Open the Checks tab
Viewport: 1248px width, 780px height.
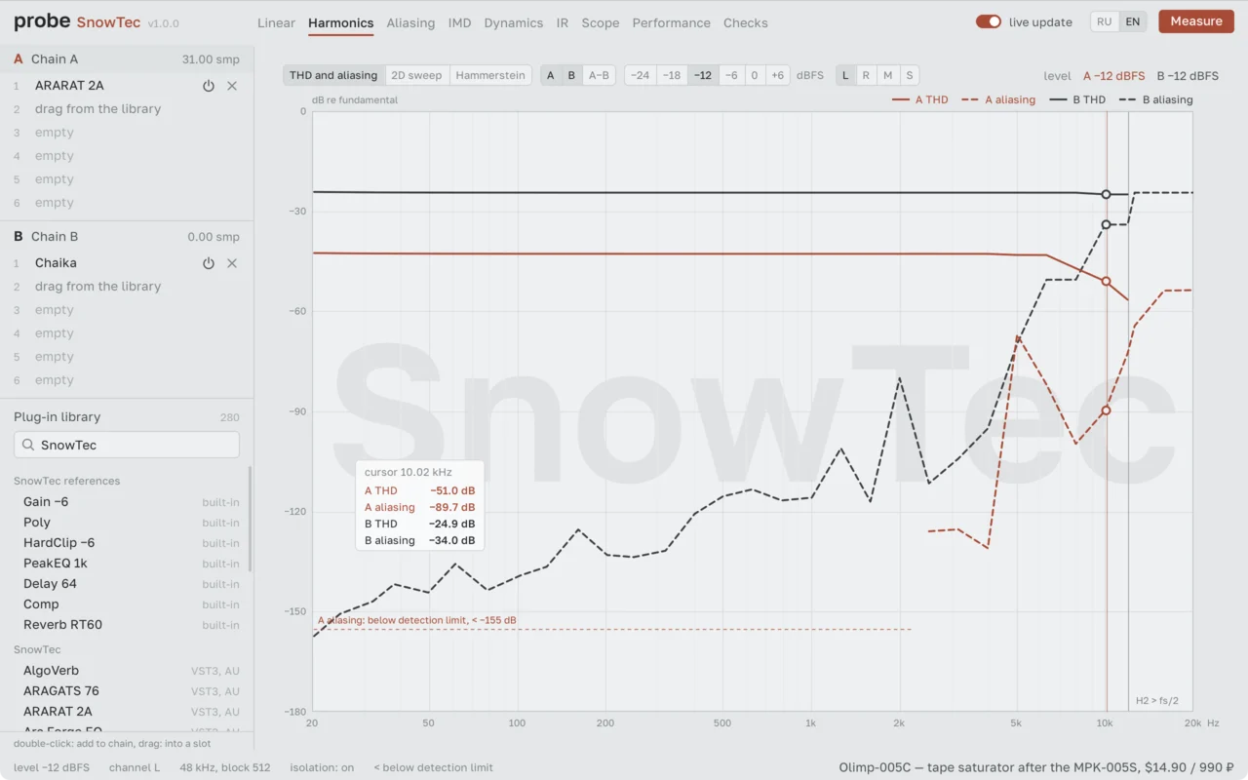(x=746, y=22)
